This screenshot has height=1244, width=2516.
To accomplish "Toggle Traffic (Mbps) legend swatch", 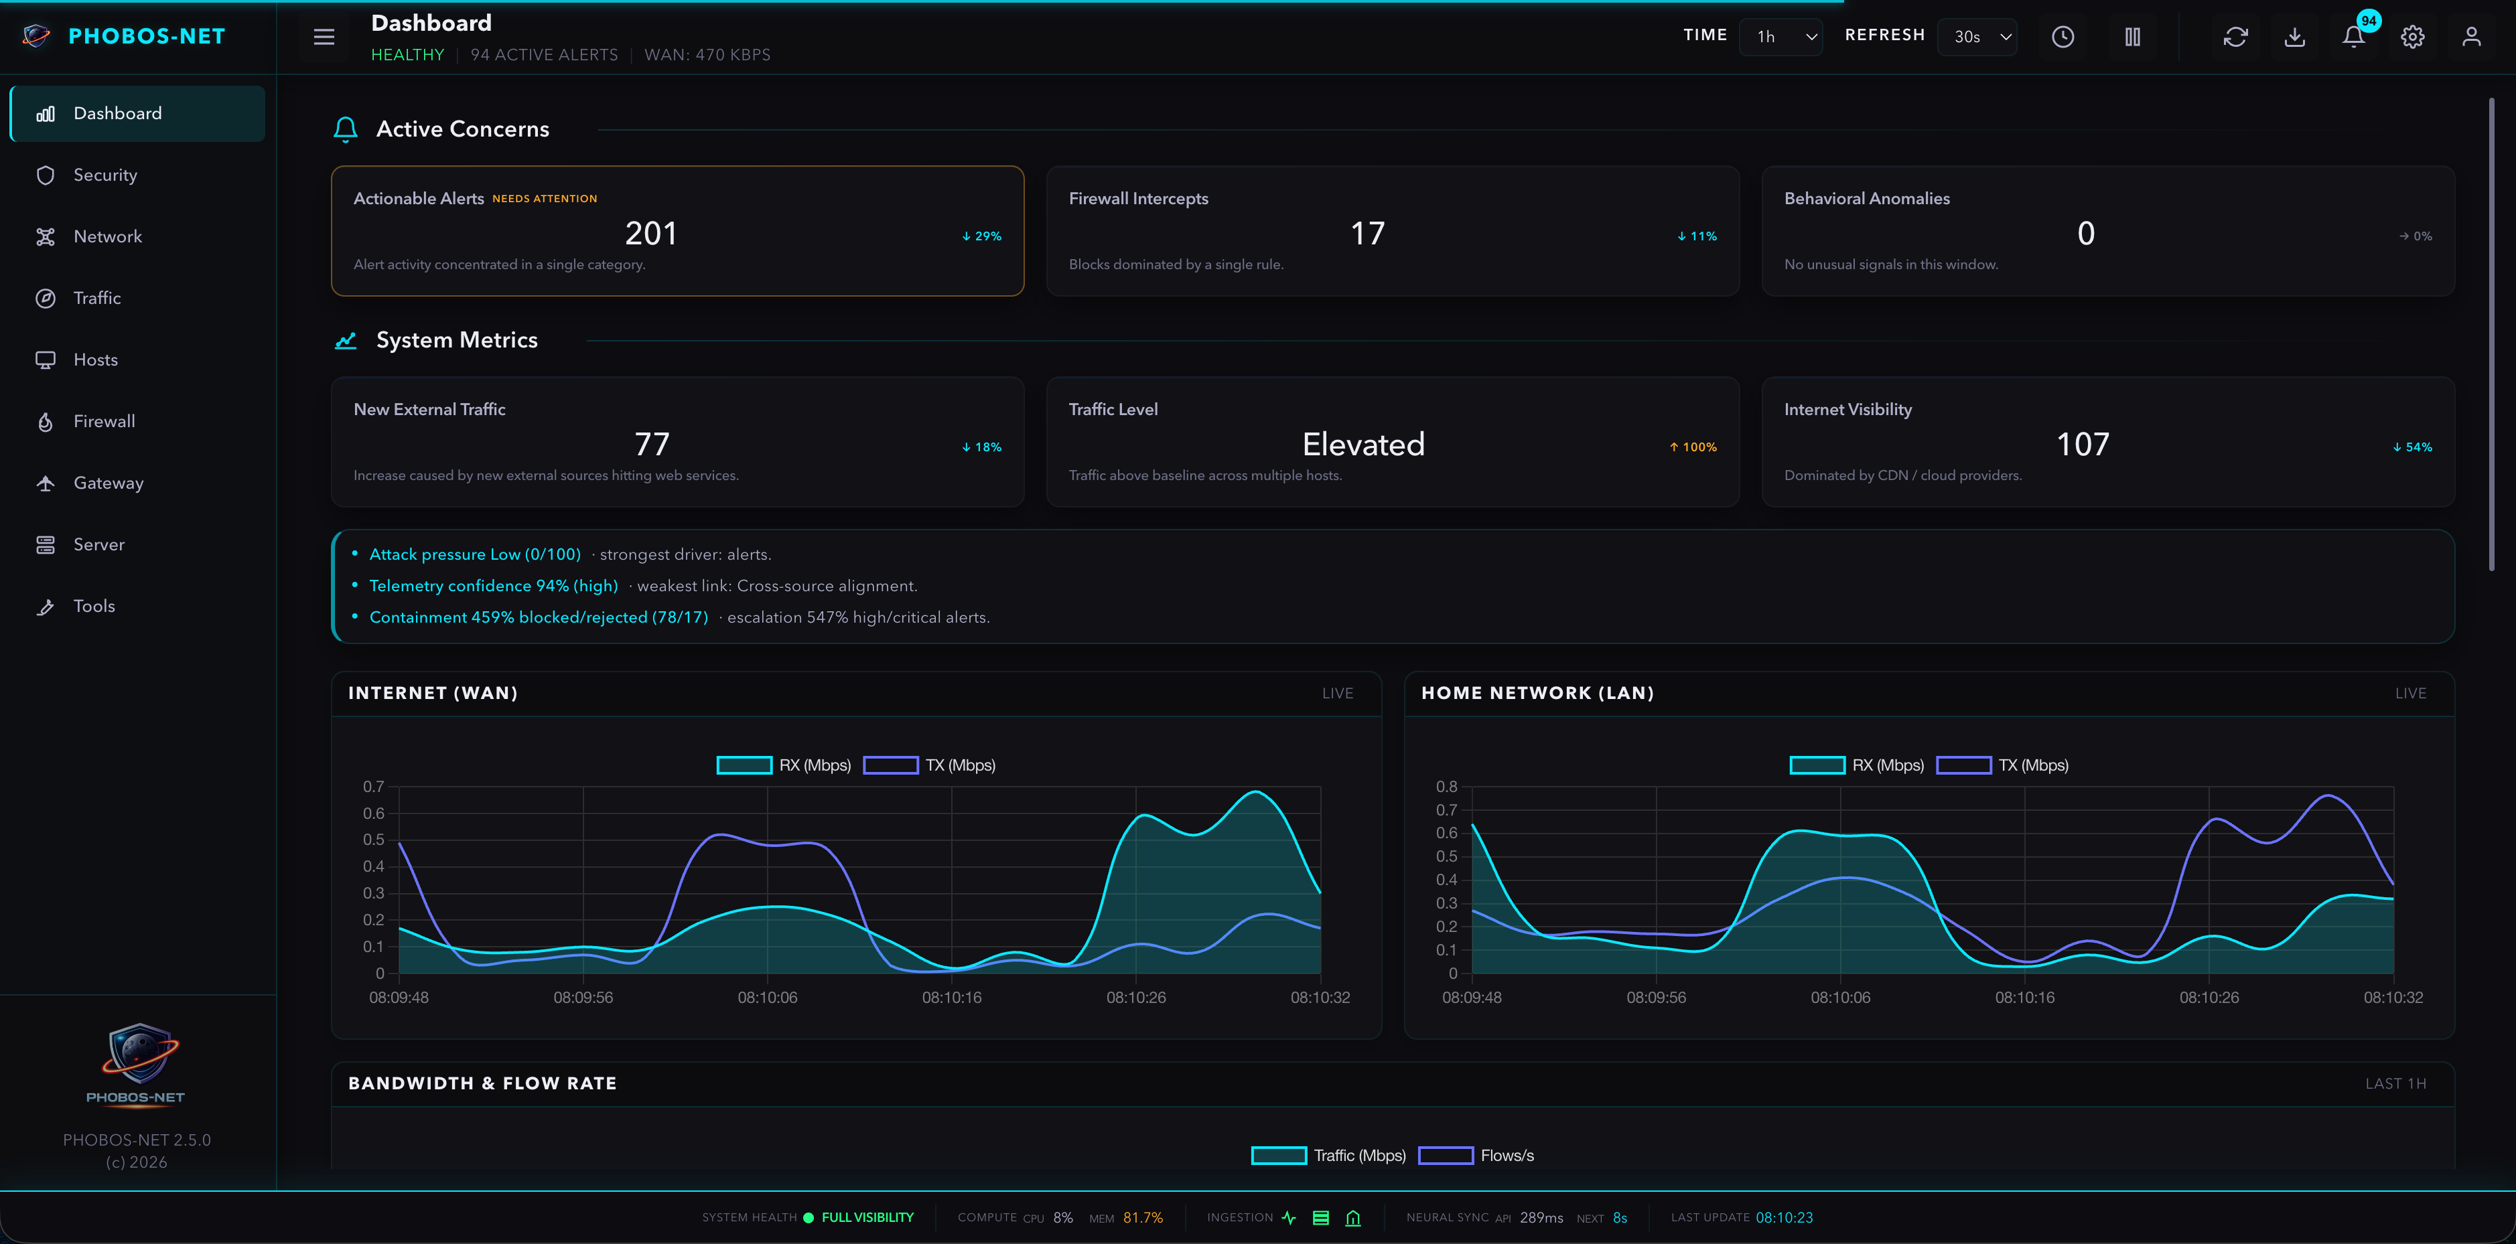I will 1279,1156.
